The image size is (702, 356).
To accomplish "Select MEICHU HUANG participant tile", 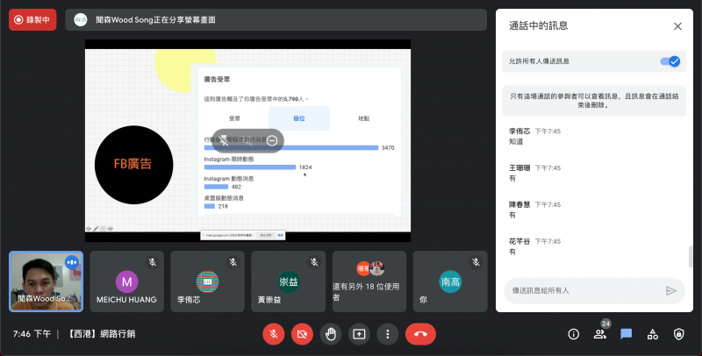I will [126, 281].
